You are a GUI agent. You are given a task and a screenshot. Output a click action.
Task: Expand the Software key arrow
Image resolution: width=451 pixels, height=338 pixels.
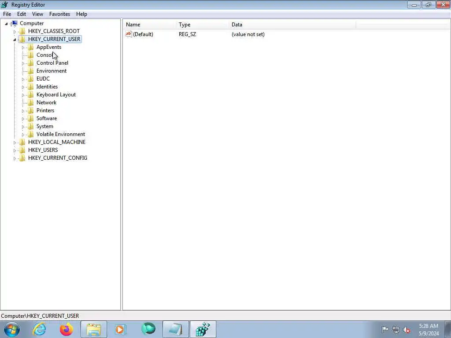(x=23, y=119)
